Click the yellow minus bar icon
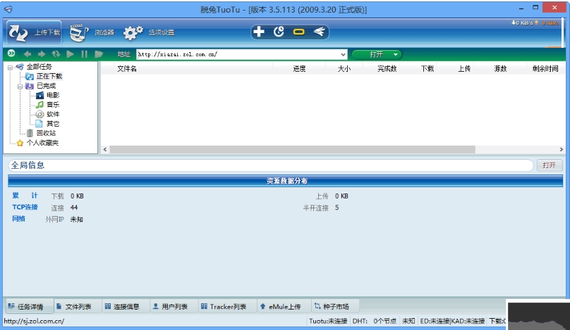The width and height of the screenshot is (570, 330). tap(299, 32)
